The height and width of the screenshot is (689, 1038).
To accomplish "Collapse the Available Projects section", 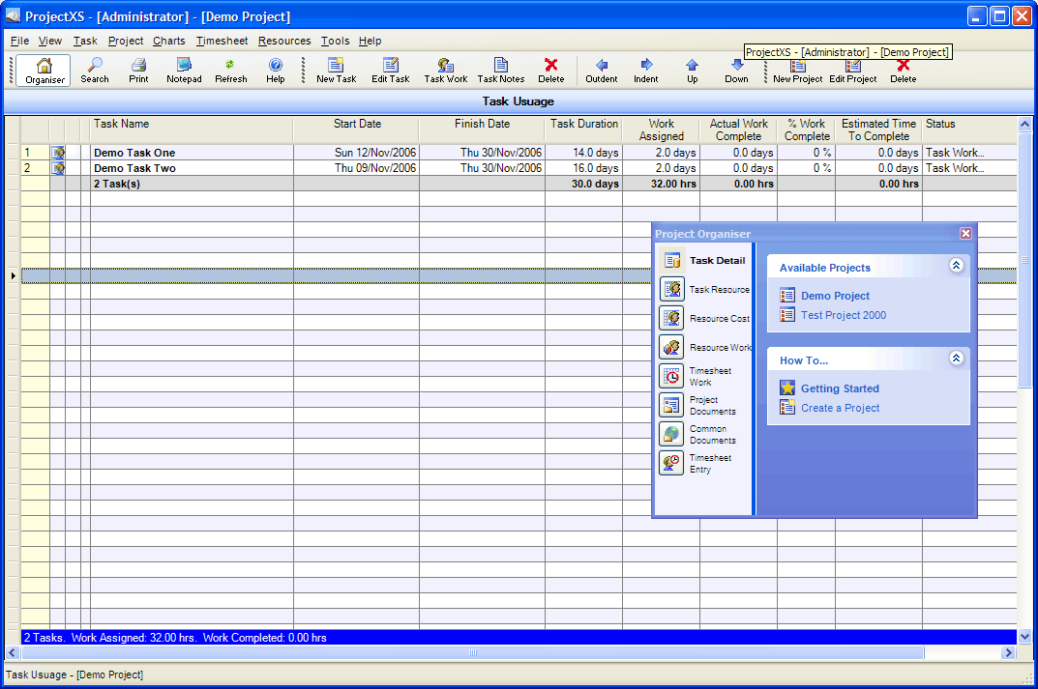I will (956, 265).
